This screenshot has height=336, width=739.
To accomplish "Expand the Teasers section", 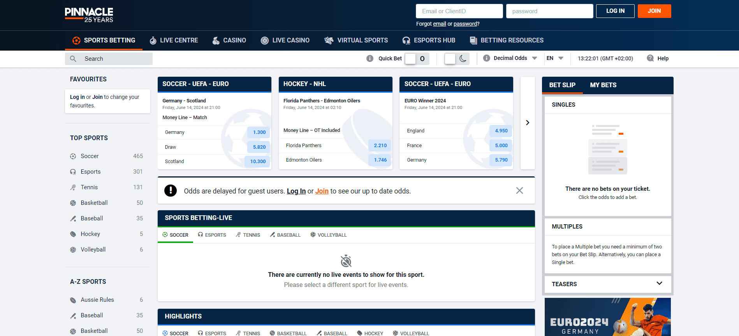I will click(607, 284).
